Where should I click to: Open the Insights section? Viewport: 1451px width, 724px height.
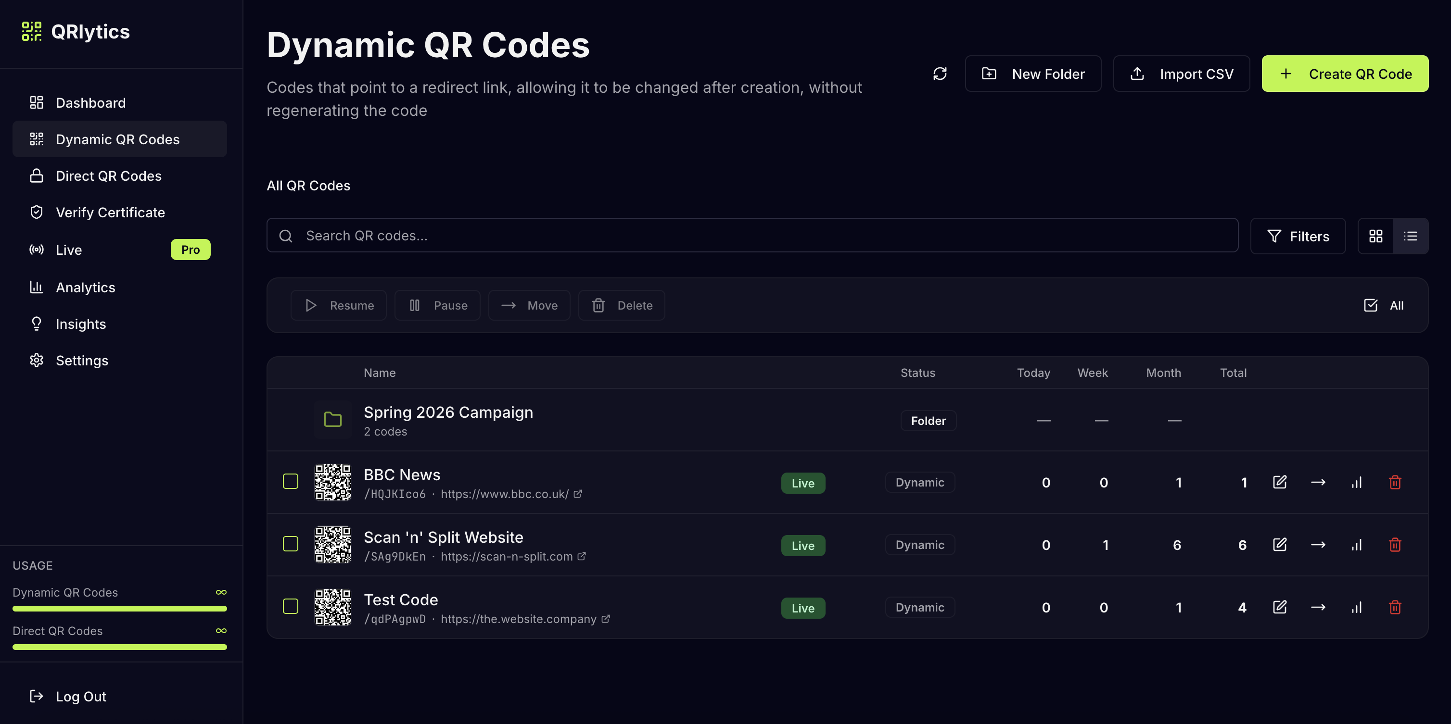(x=80, y=324)
